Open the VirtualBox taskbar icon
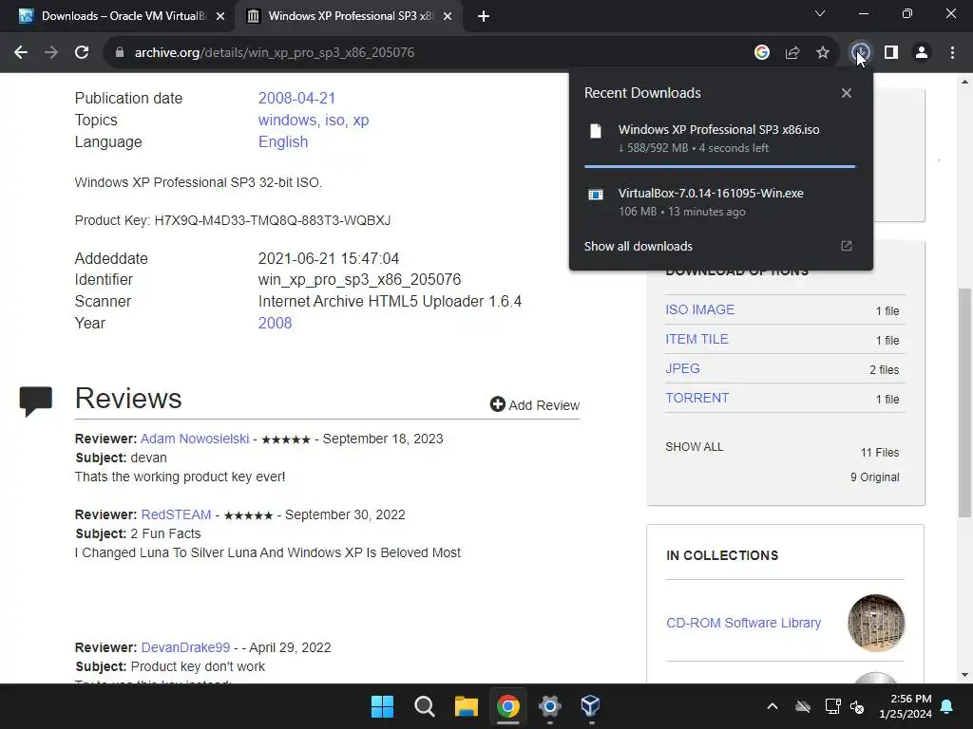Viewport: 973px width, 729px height. point(590,706)
